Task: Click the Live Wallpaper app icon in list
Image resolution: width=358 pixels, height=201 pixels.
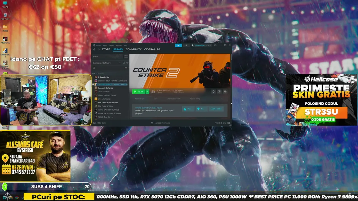Action: [x=96, y=99]
